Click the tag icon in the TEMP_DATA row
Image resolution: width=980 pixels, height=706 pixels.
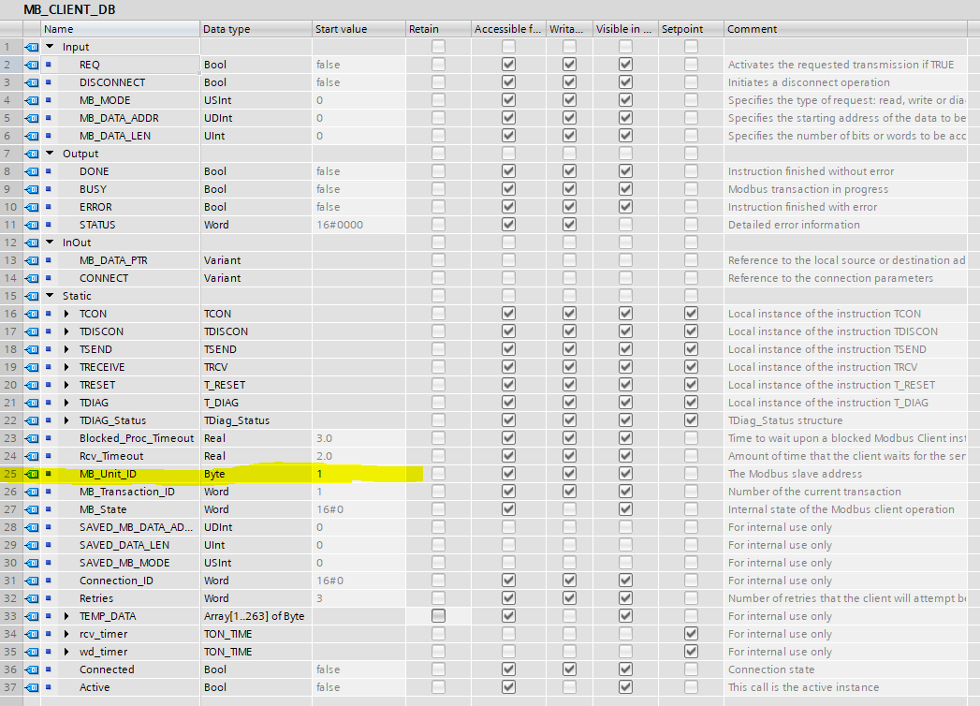click(31, 616)
